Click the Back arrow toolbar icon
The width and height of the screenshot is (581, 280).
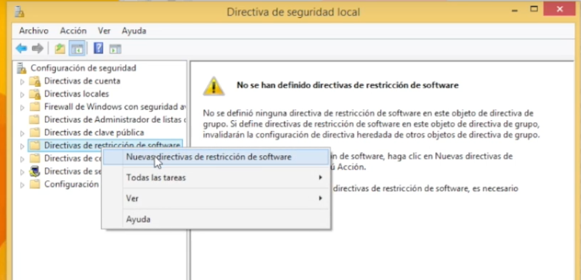(21, 49)
